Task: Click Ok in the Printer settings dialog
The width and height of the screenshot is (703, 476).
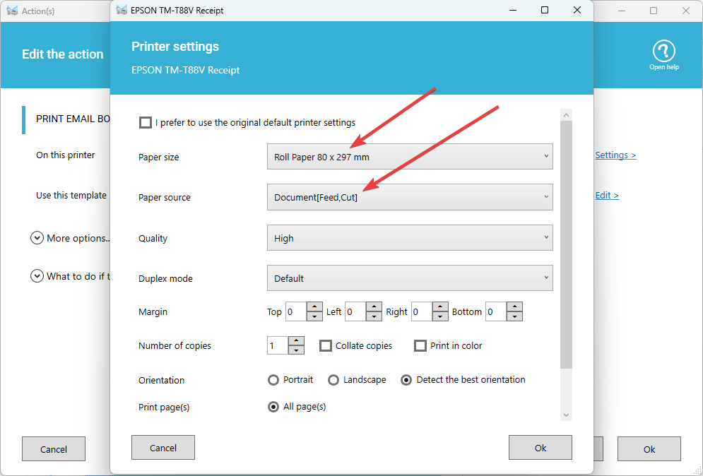Action: point(540,447)
